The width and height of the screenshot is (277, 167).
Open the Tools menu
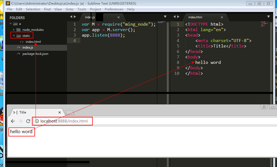81,9
